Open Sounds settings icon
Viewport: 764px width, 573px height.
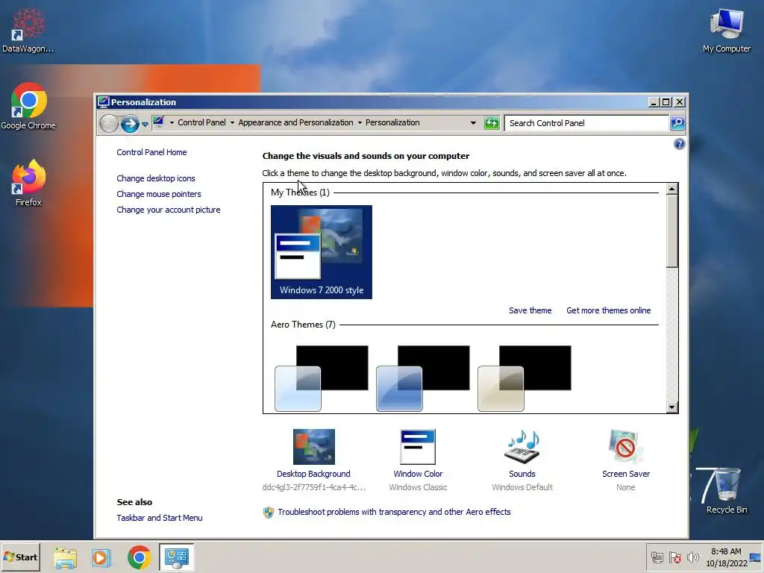(522, 447)
